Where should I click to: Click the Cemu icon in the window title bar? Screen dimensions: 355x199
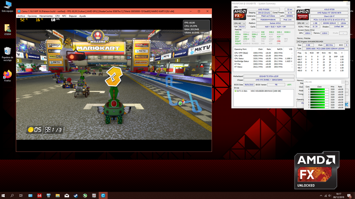coord(19,11)
